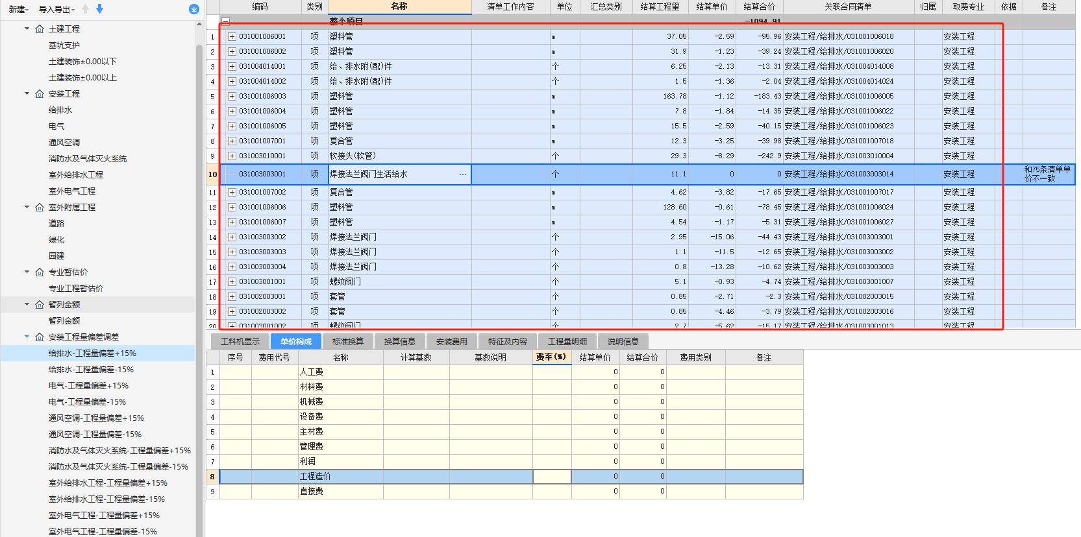Collapse the 土建工程 tree node
The width and height of the screenshot is (1081, 537).
pyautogui.click(x=27, y=29)
